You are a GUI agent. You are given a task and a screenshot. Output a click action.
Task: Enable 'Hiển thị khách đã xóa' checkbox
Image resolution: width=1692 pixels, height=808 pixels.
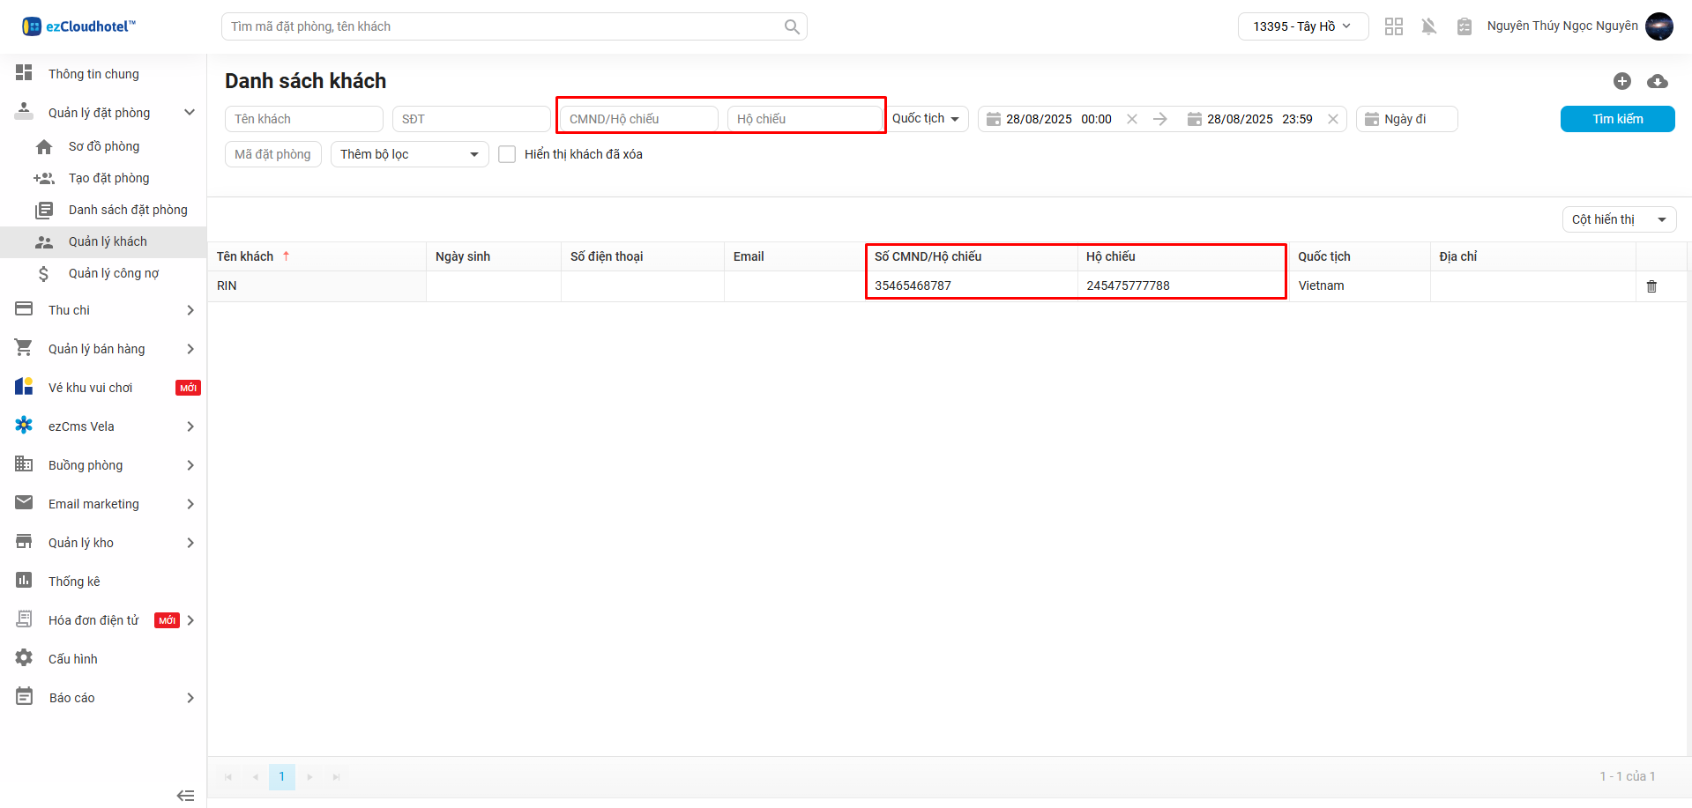(x=507, y=154)
